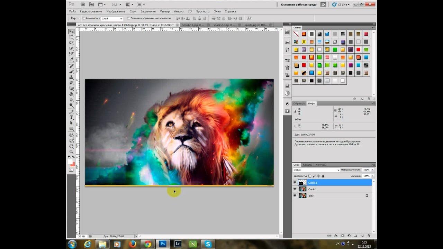The height and width of the screenshot is (249, 443).
Task: Select the Rectangle shape tool
Action: coord(71,128)
